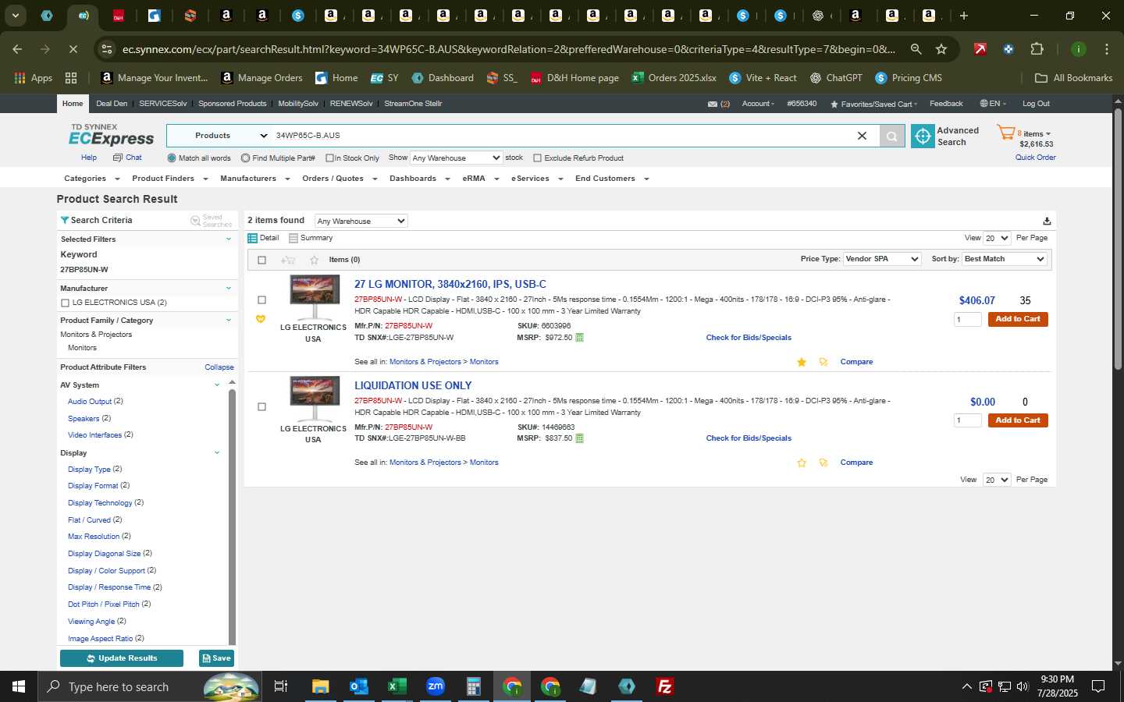This screenshot has width=1124, height=702.
Task: Open Categories menu
Action: point(91,179)
